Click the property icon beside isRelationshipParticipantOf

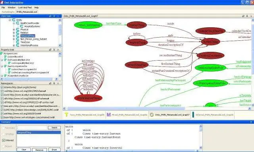(10, 72)
